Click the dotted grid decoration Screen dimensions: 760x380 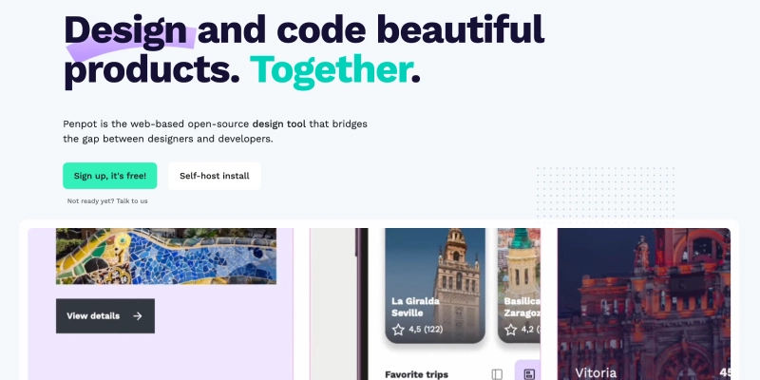[x=605, y=193]
